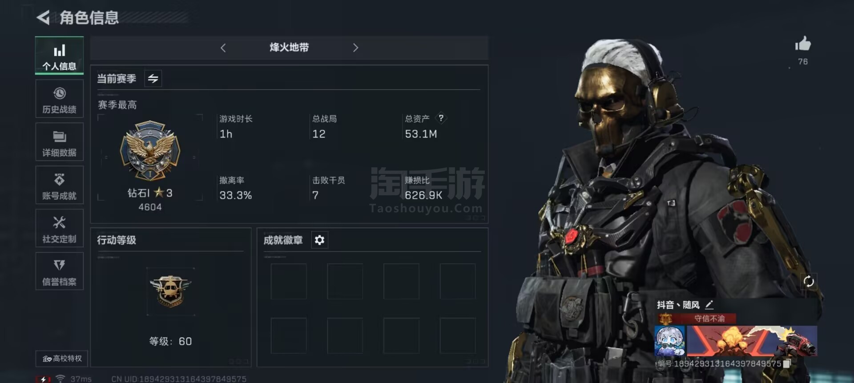Screen dimensions: 854x383
Task: Go back using the 角色信息 arrow
Action: click(x=43, y=18)
